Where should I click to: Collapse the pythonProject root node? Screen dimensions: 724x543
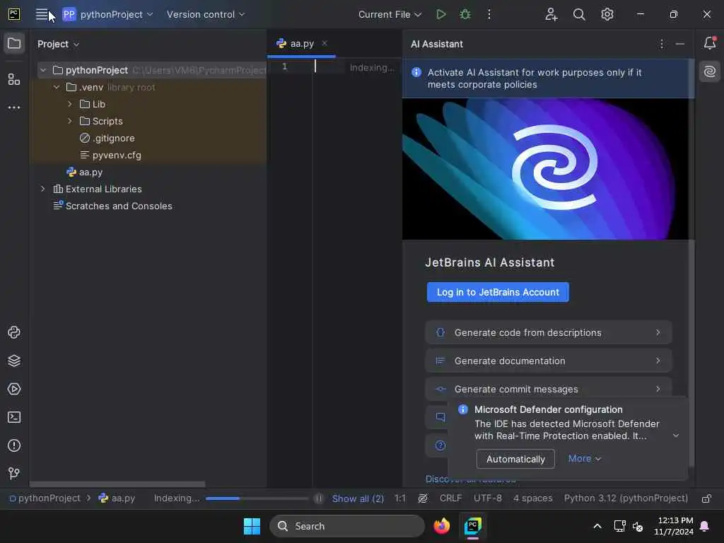click(x=43, y=70)
